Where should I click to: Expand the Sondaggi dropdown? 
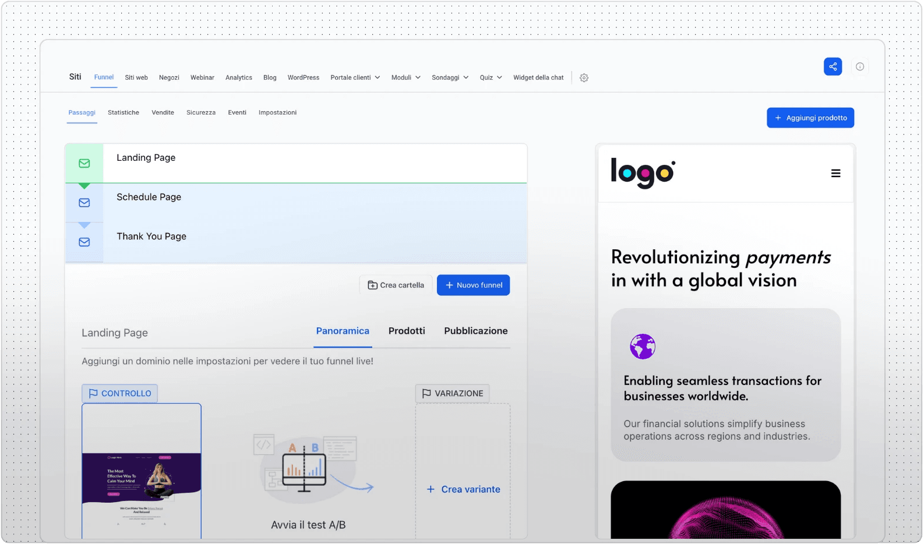point(450,77)
